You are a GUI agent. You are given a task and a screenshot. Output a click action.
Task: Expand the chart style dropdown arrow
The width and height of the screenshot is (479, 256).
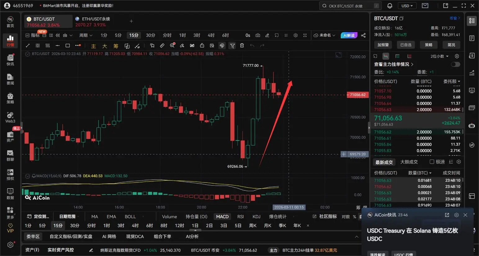coord(71,35)
